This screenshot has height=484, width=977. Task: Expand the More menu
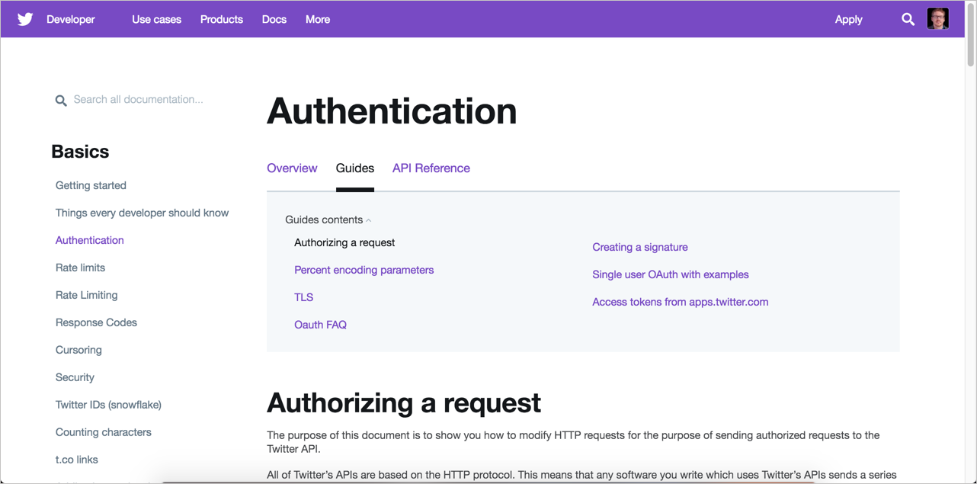[317, 19]
